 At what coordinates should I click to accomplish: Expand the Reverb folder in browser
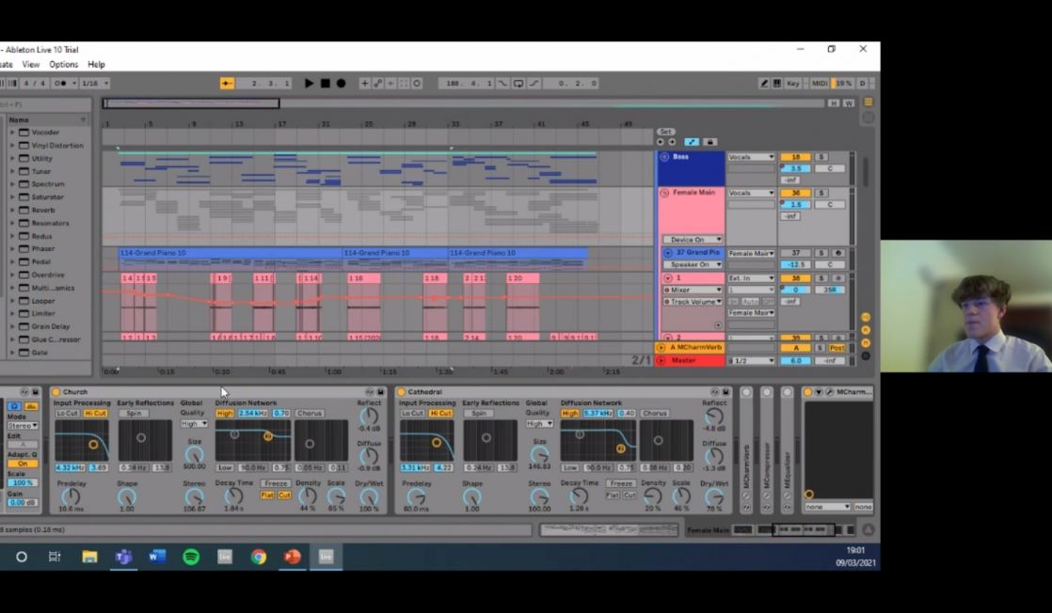[x=12, y=210]
